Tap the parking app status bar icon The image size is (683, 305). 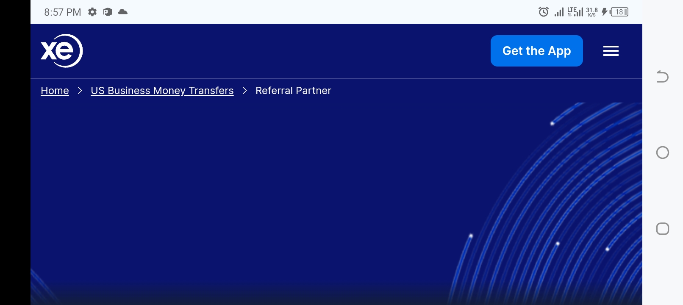point(108,12)
